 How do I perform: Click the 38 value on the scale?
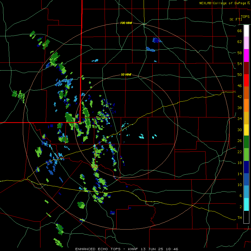point(240,108)
